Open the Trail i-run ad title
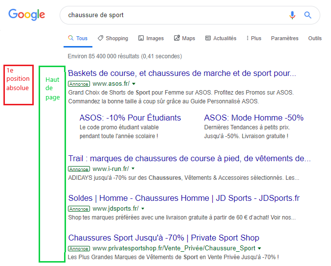The image size is (331, 266). (189, 158)
